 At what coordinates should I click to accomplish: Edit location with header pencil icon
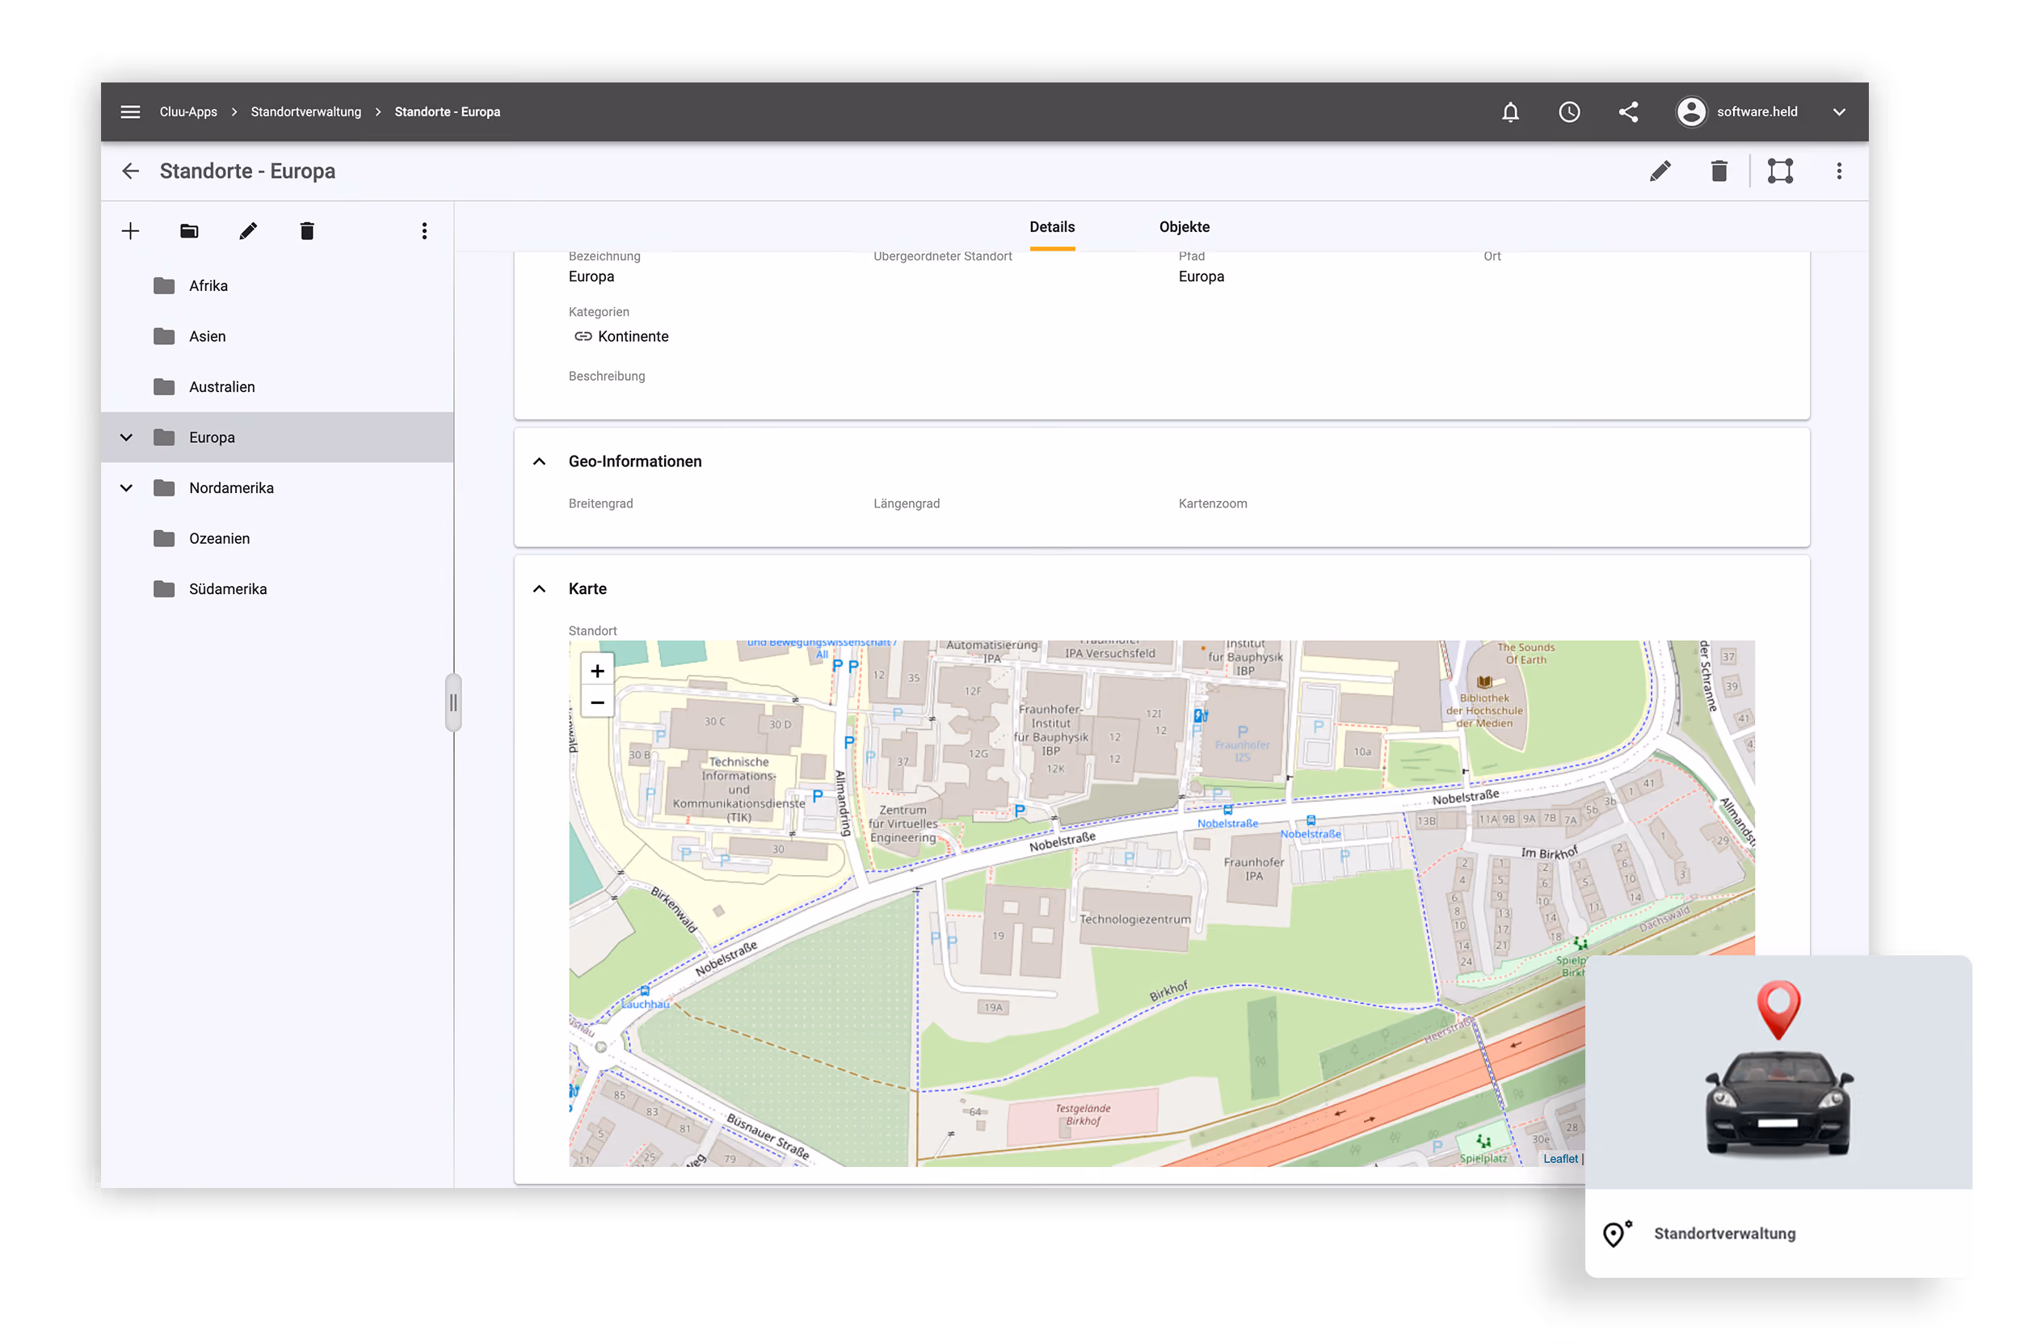[x=1659, y=171]
